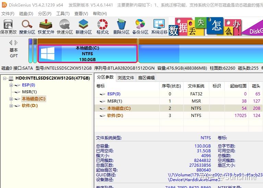Select the large D: partition block on disk map

click(x=201, y=51)
